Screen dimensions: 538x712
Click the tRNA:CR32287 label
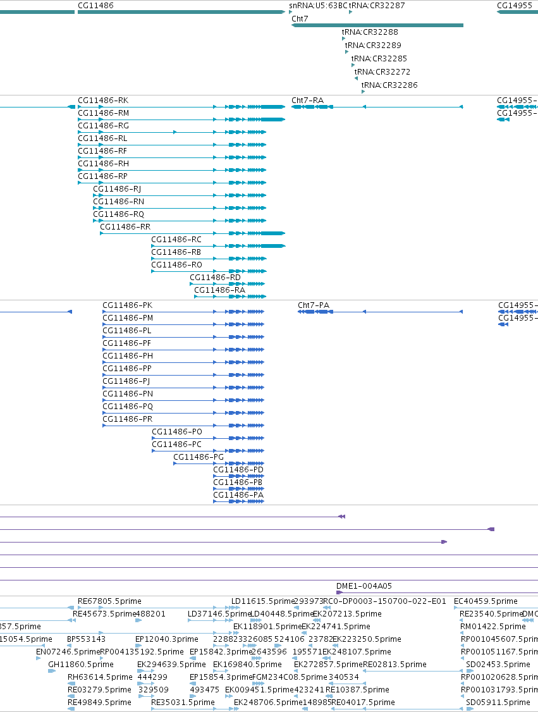coord(377,6)
